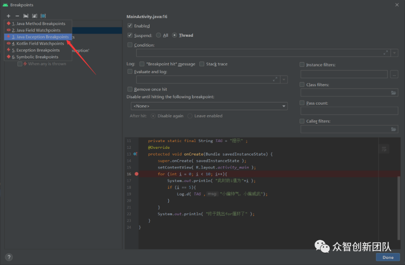Enable the Condition checkbox
The height and width of the screenshot is (265, 405).
(130, 45)
